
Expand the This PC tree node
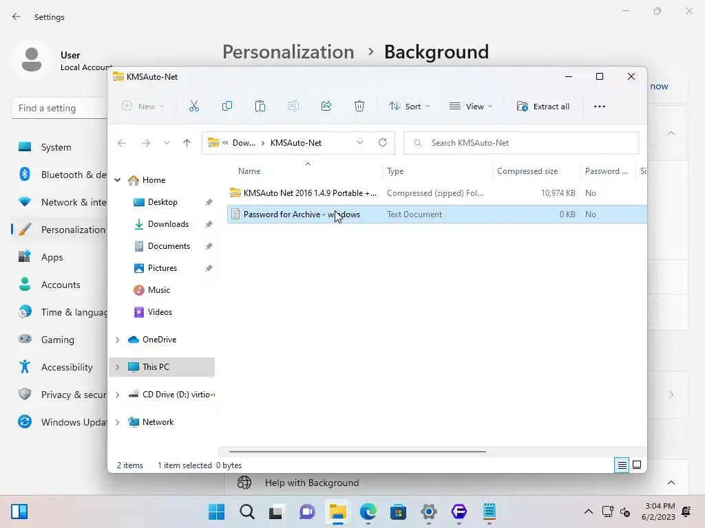(117, 367)
